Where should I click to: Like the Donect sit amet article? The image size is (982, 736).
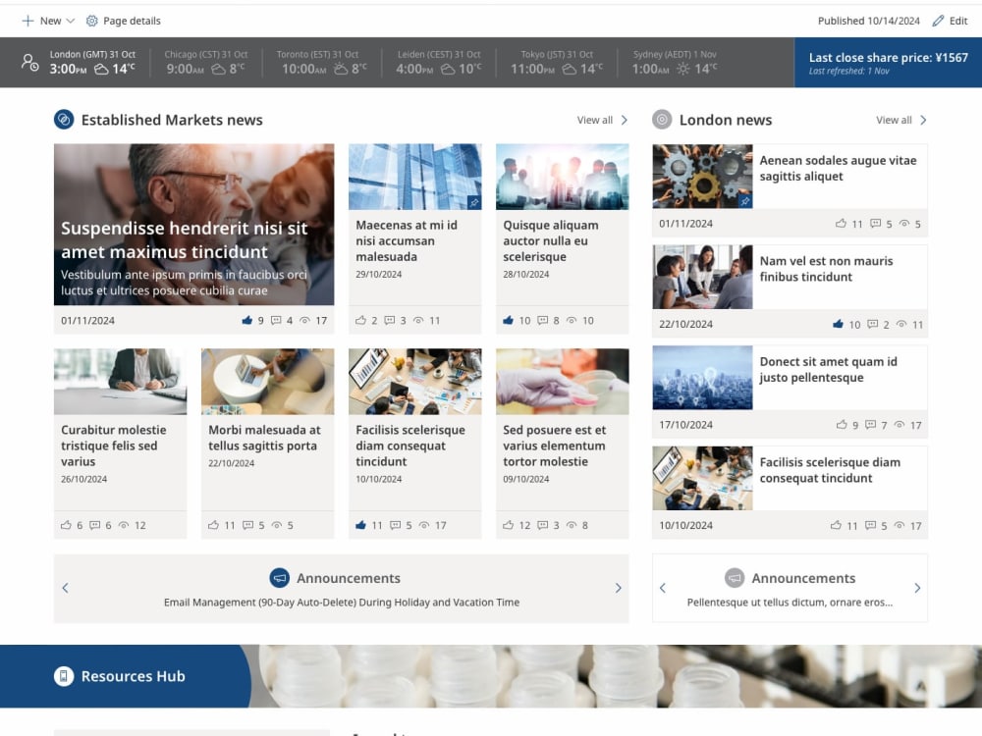[842, 425]
